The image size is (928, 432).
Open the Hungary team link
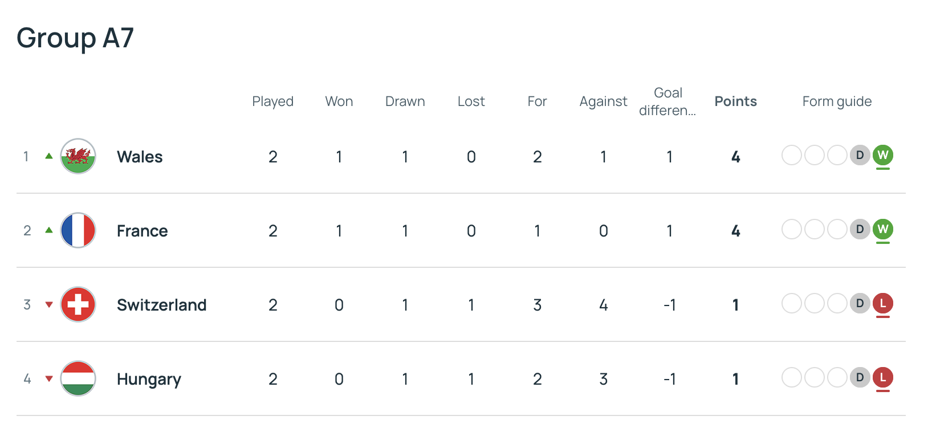click(149, 379)
